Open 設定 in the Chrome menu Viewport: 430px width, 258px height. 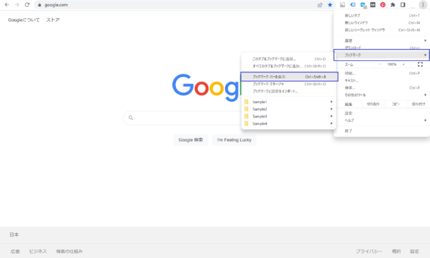[382, 113]
